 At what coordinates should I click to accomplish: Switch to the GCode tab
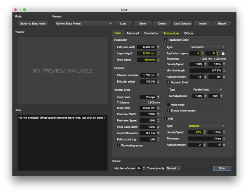point(188,33)
